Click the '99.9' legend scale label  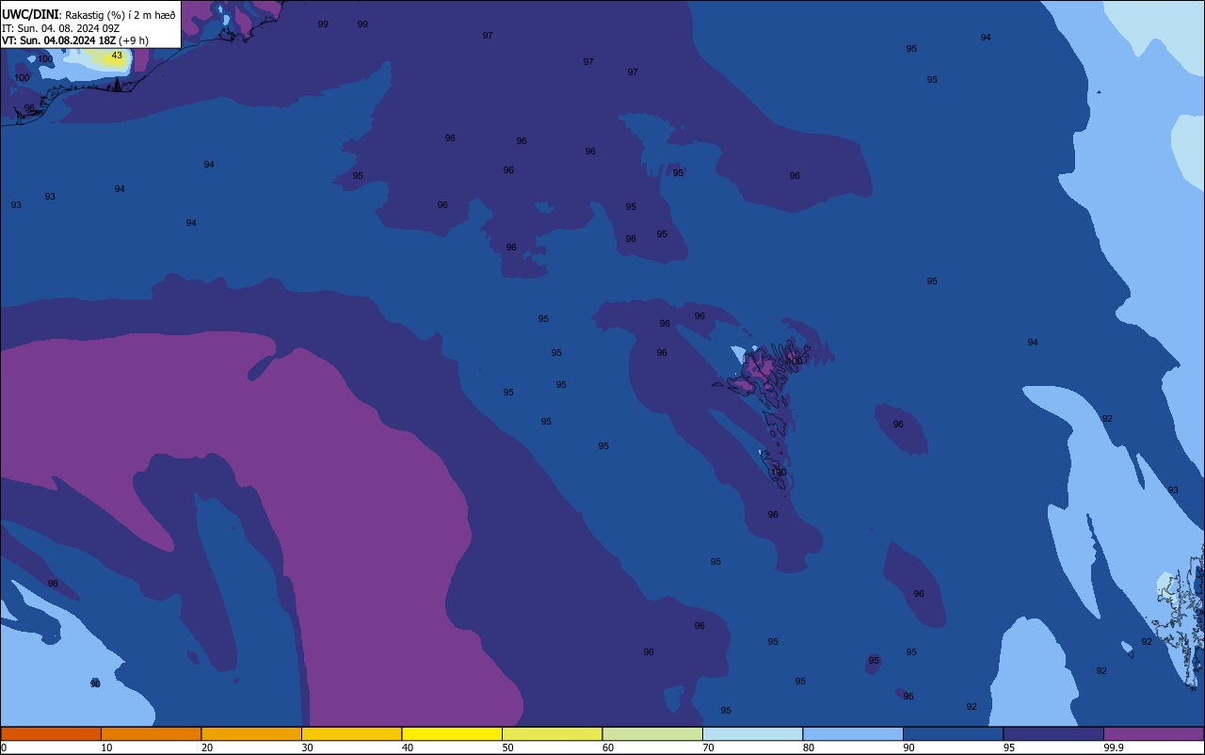click(x=1115, y=747)
